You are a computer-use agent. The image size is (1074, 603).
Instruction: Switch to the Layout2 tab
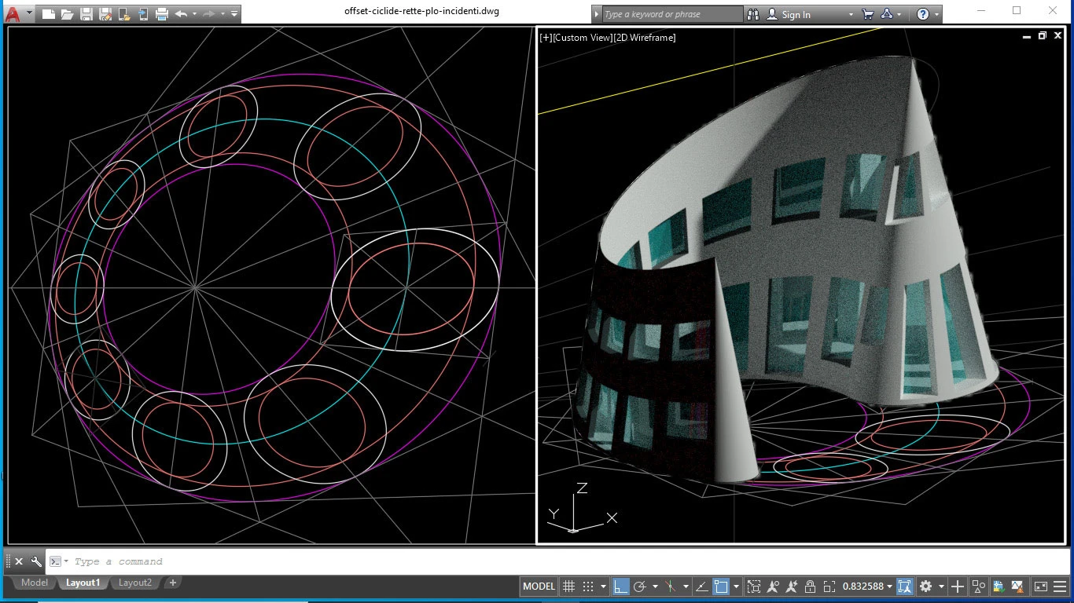point(134,583)
